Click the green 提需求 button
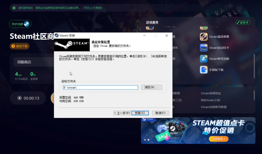Image resolution: width=262 pixels, height=154 pixels. (x=243, y=23)
